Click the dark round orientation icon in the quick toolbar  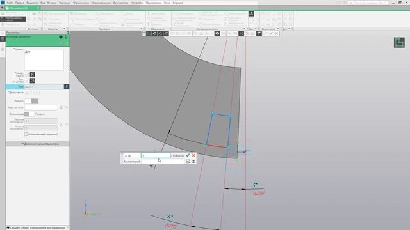(217, 33)
